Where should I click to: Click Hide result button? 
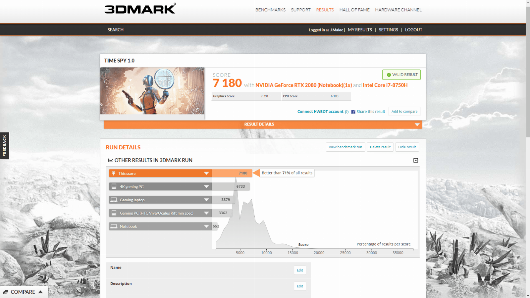407,147
